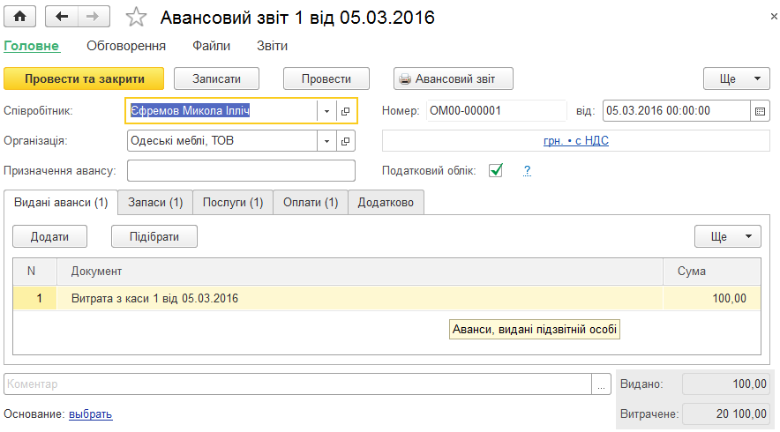This screenshot has height=432, width=780.
Task: Add document to favorites with star
Action: [136, 18]
